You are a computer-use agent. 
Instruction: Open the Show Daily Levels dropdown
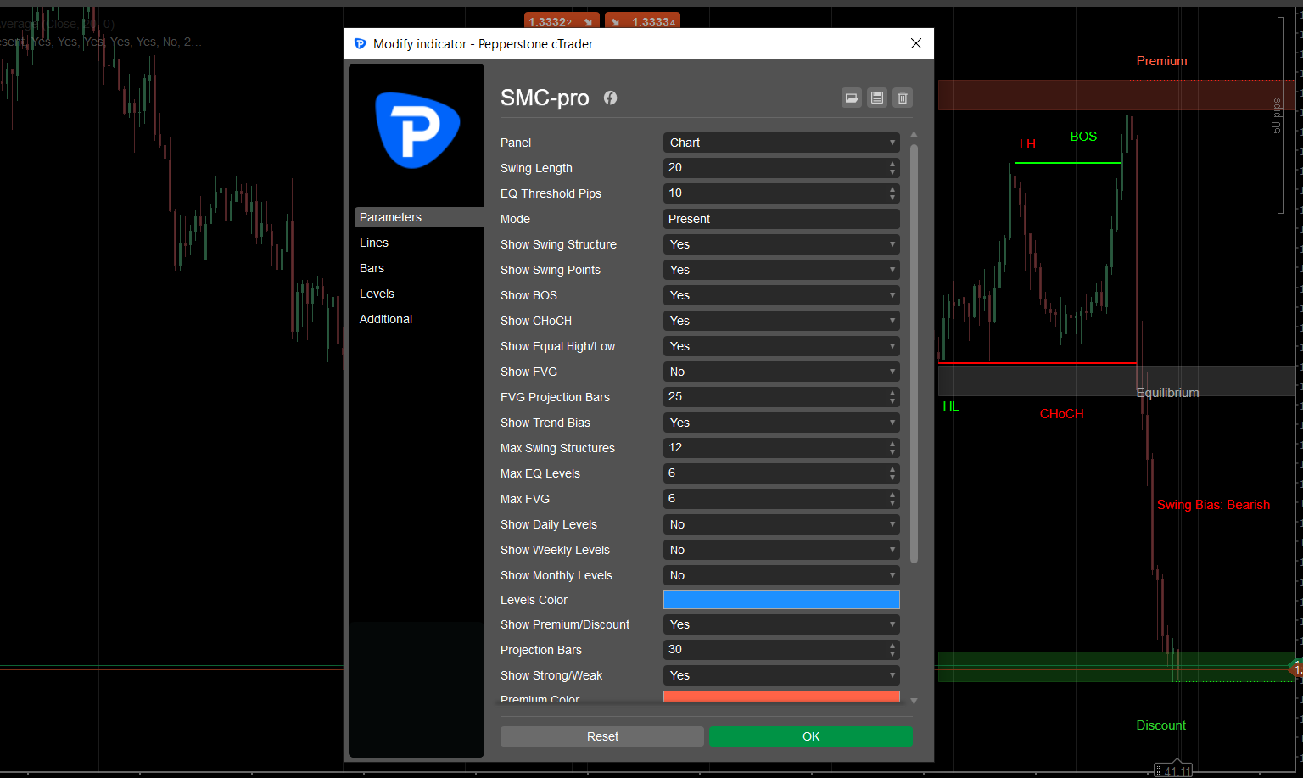[781, 524]
